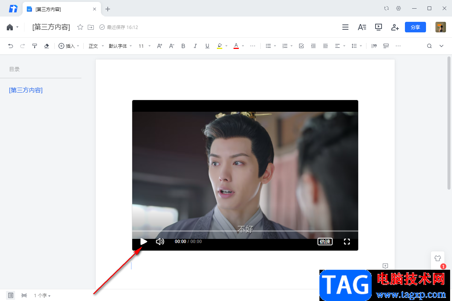Open document search
Image resolution: width=452 pixels, height=301 pixels.
(x=429, y=46)
